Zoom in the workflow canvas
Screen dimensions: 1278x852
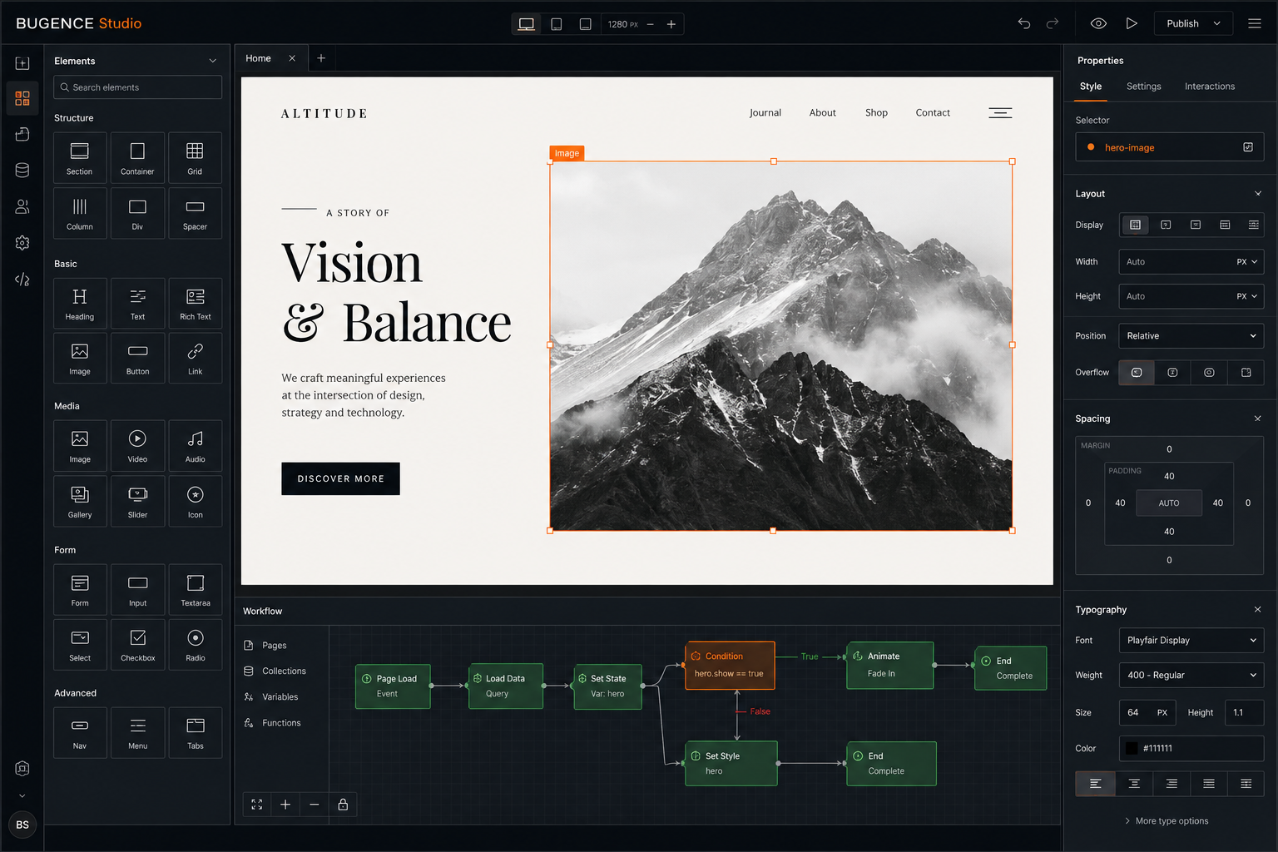pos(285,805)
